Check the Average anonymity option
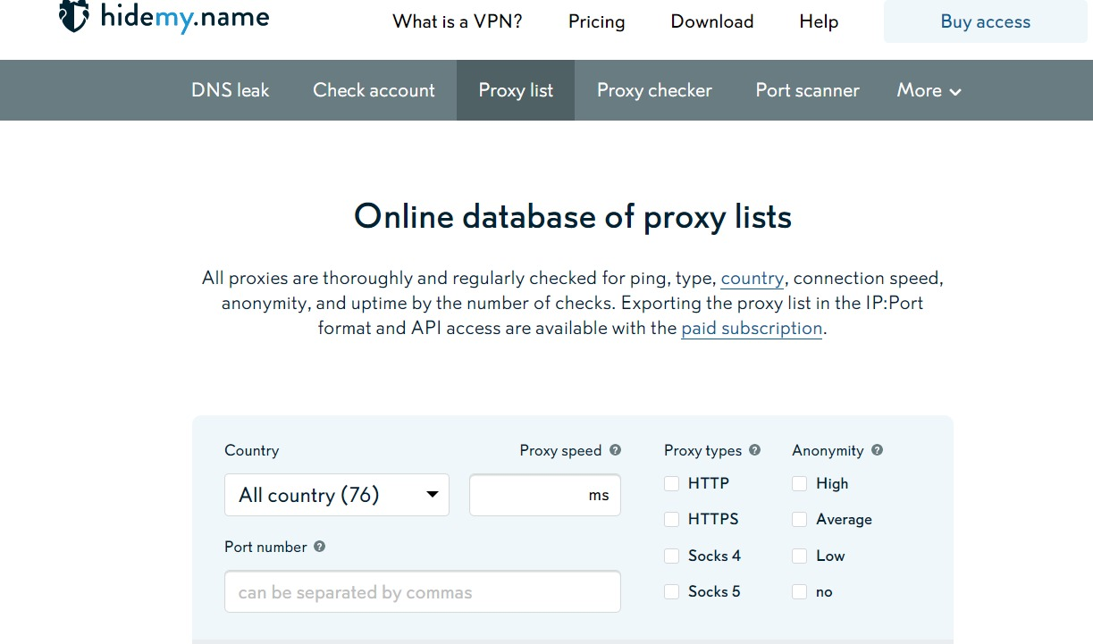1093x644 pixels. (799, 520)
